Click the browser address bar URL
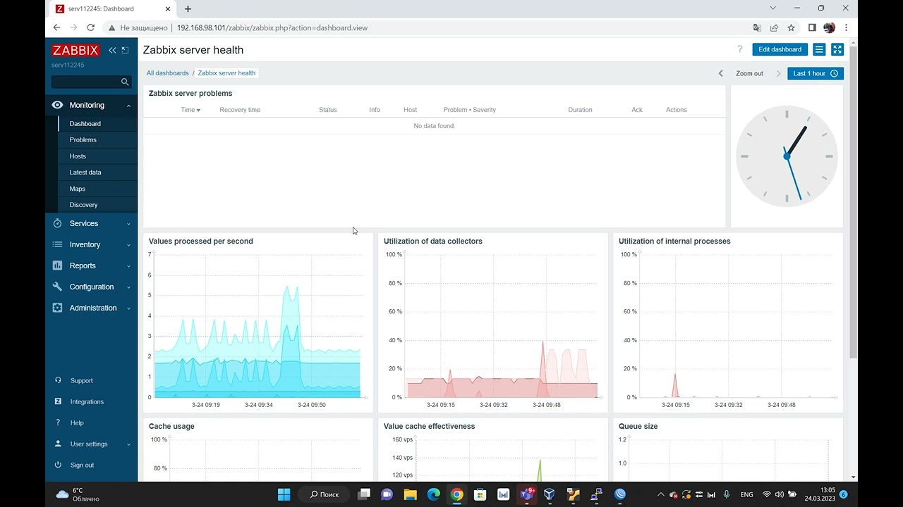Image resolution: width=903 pixels, height=507 pixels. 272,28
